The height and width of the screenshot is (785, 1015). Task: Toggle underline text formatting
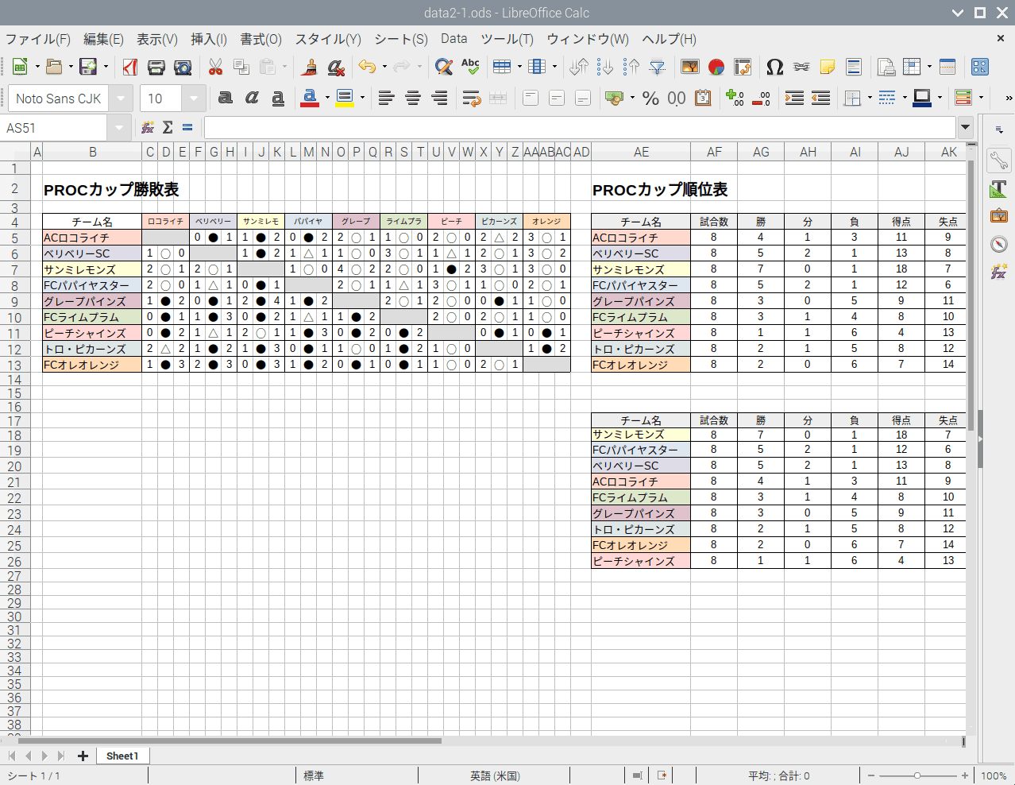[278, 98]
